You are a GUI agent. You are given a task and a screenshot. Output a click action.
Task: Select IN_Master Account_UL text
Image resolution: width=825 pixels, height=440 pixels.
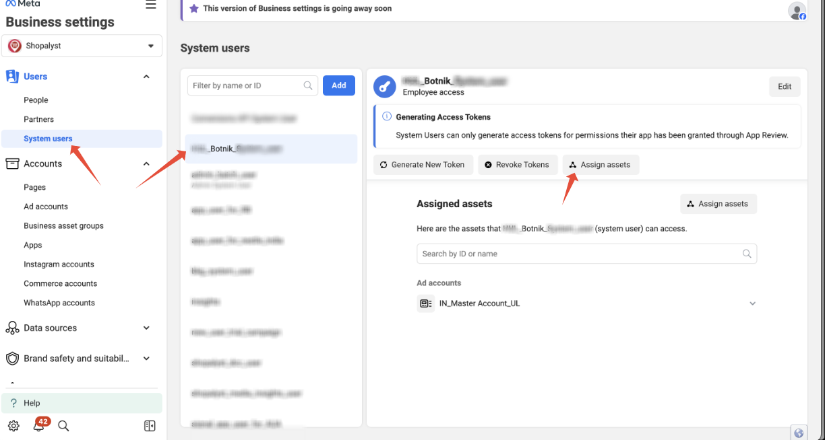[x=479, y=303]
